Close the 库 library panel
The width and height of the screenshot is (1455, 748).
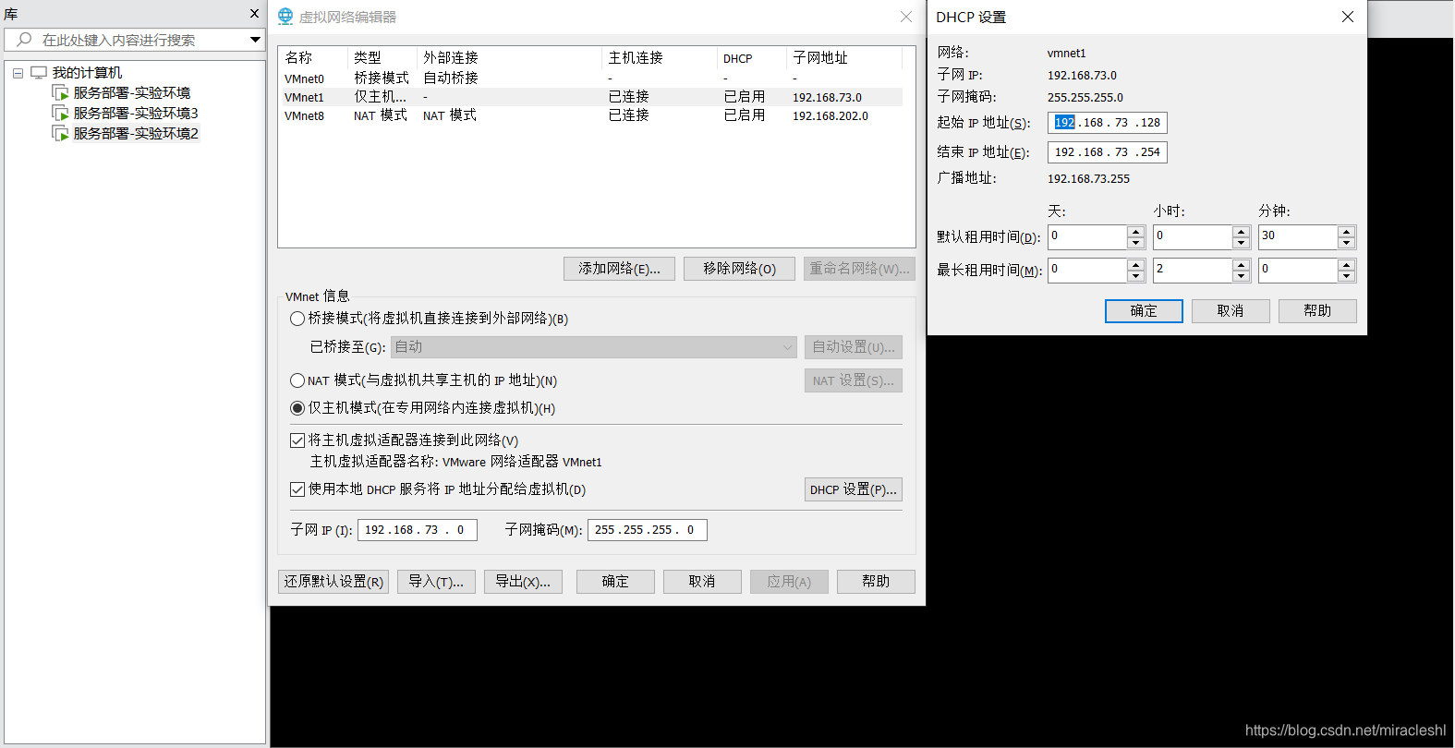255,14
